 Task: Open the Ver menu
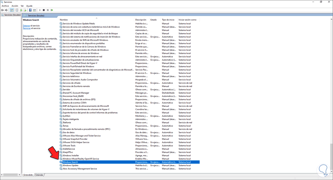pyautogui.click(x=22, y=6)
